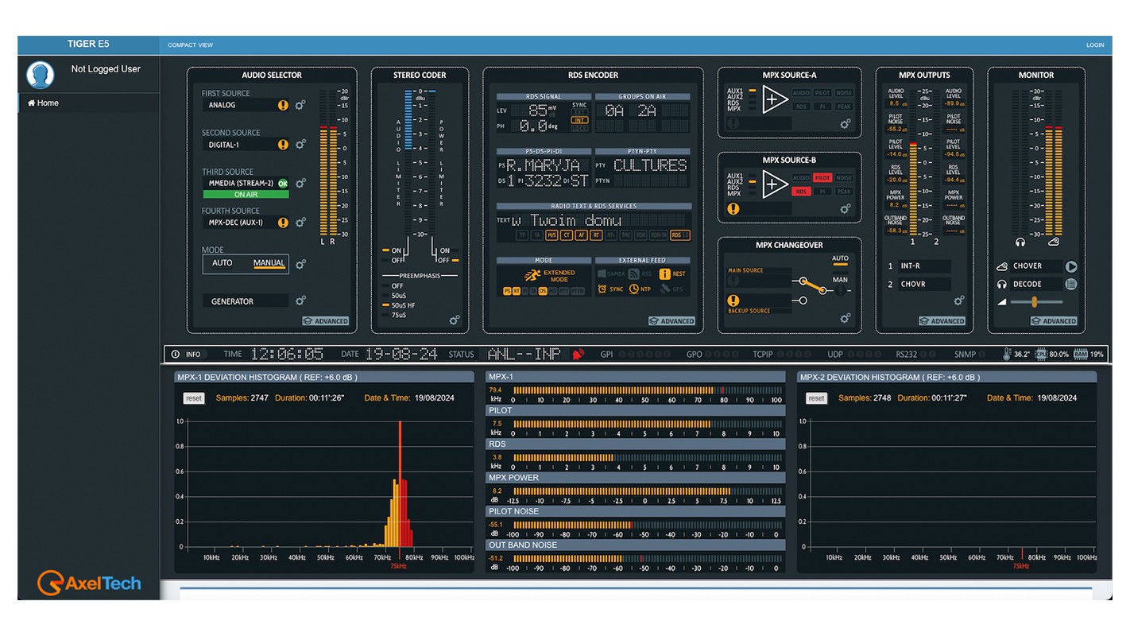Image resolution: width=1130 pixels, height=636 pixels.
Task: Click the REST info icon
Action: (665, 273)
